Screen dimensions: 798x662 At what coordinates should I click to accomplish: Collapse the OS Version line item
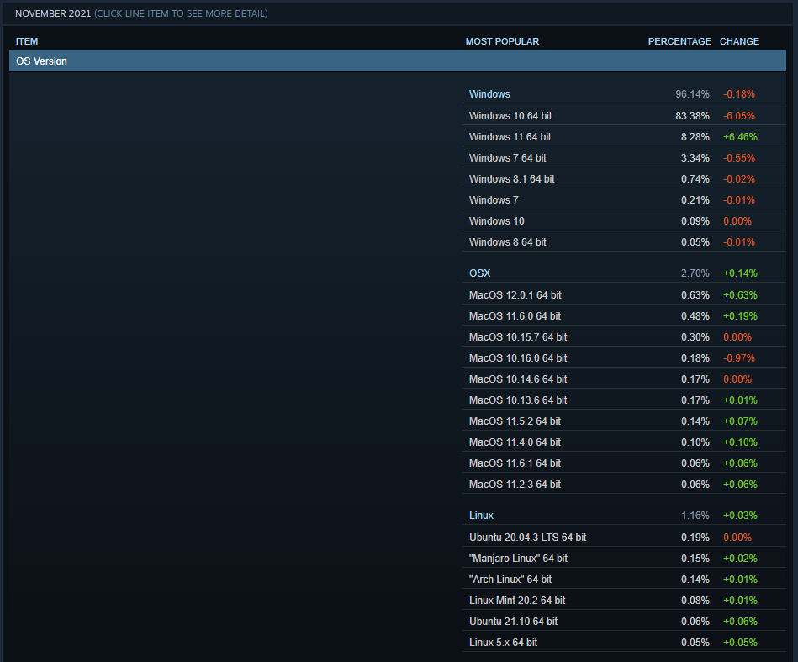click(398, 61)
